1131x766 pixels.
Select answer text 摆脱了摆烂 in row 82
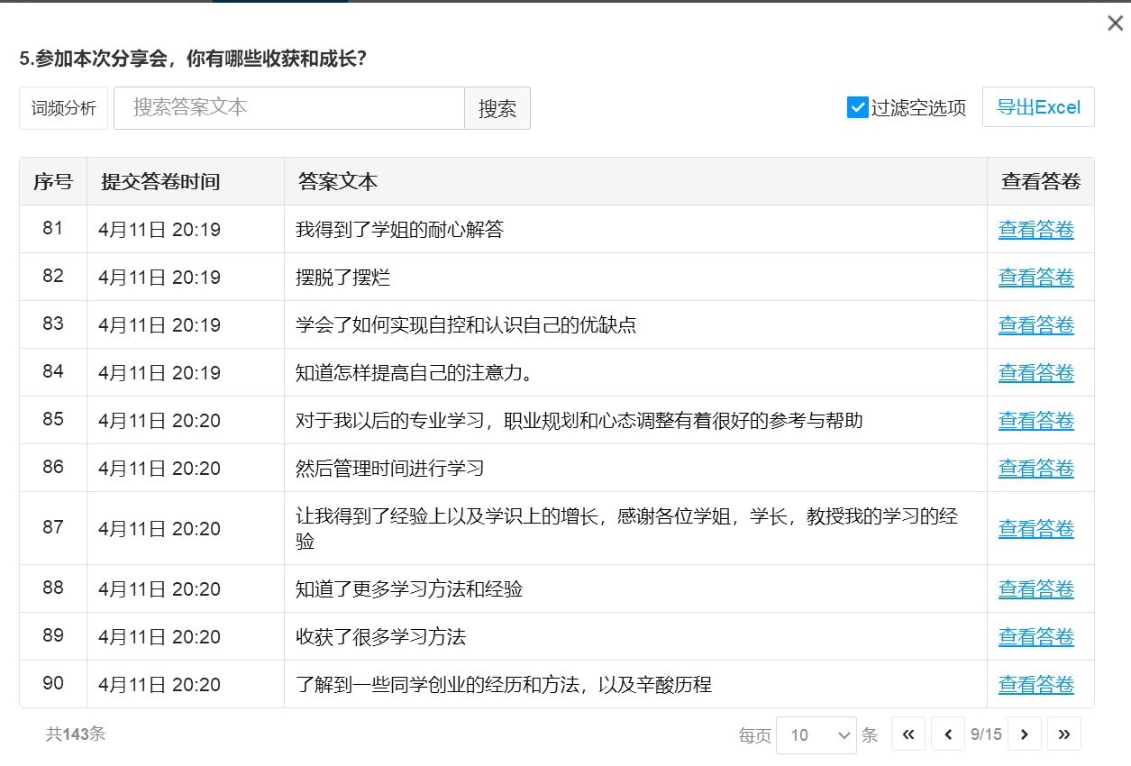pyautogui.click(x=343, y=278)
